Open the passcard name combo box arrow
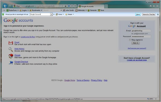The height and width of the screenshot is (102, 161). click(52, 14)
